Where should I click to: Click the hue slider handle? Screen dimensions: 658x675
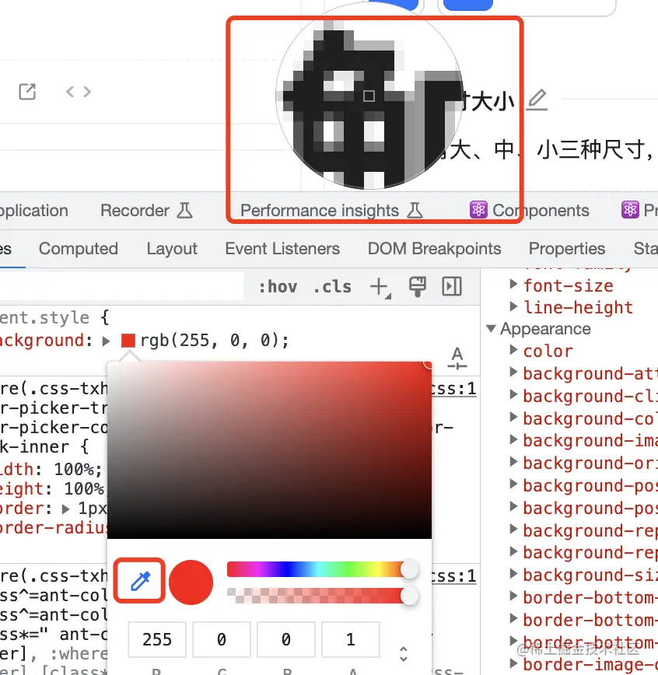click(x=409, y=569)
